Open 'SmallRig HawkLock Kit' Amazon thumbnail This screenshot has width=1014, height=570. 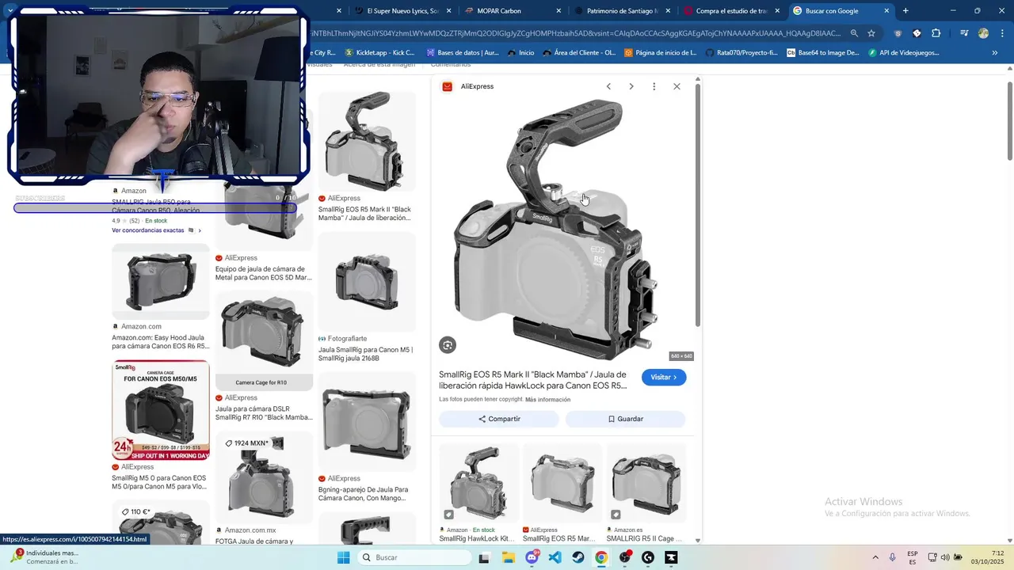pos(478,483)
